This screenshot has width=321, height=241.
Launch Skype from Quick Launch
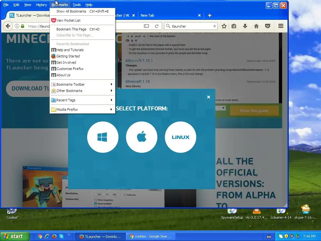61,236
